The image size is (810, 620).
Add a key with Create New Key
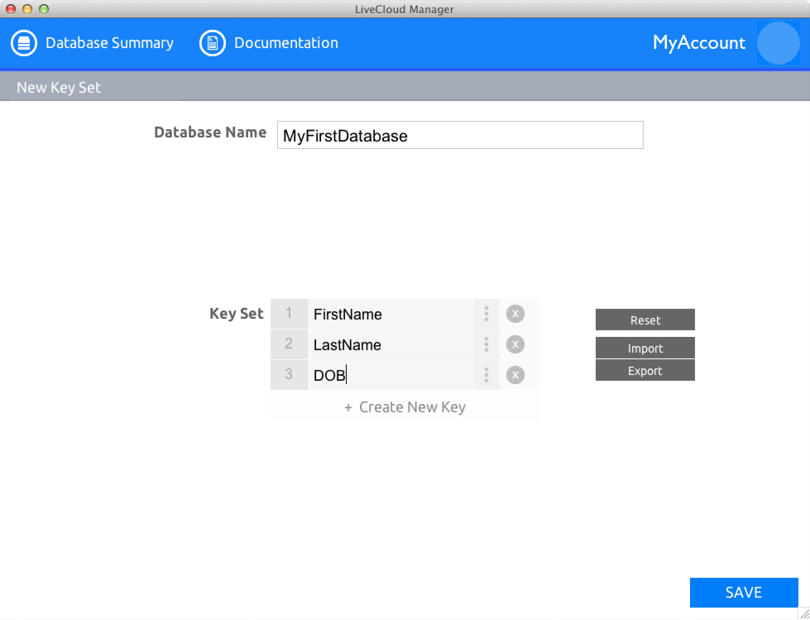pyautogui.click(x=405, y=407)
